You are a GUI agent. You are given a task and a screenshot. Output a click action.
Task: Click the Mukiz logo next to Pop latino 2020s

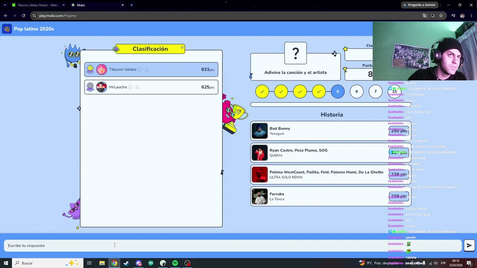click(7, 29)
